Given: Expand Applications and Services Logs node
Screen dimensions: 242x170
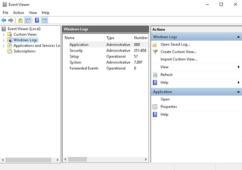Looking at the screenshot, I should pyautogui.click(x=4, y=46).
